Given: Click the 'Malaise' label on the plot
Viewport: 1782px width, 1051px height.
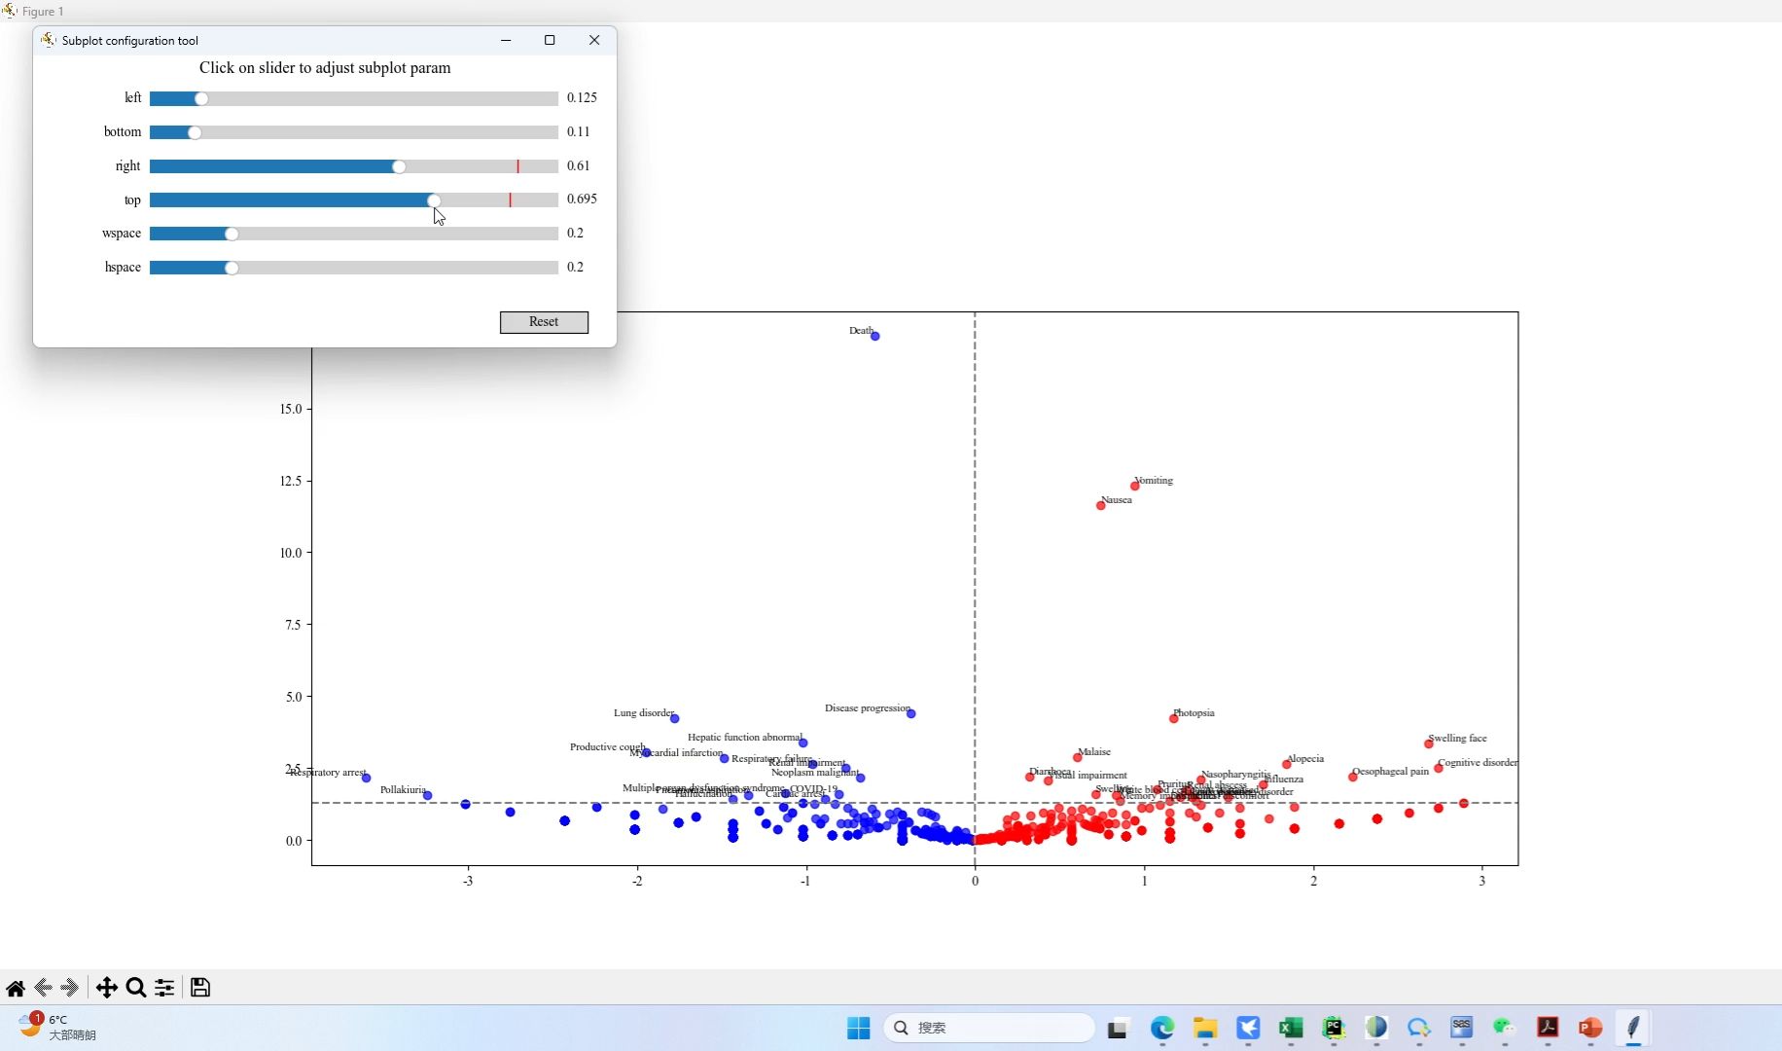Looking at the screenshot, I should [x=1094, y=751].
